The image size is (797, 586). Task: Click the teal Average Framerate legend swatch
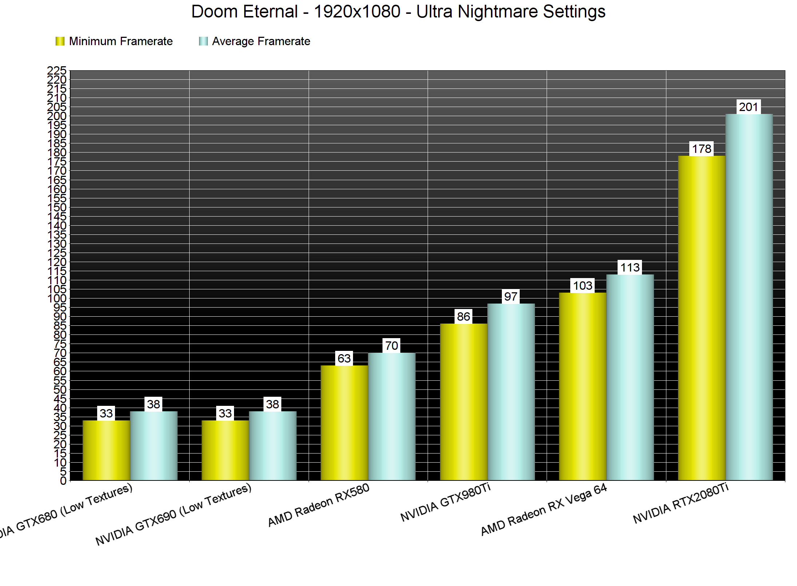[203, 41]
